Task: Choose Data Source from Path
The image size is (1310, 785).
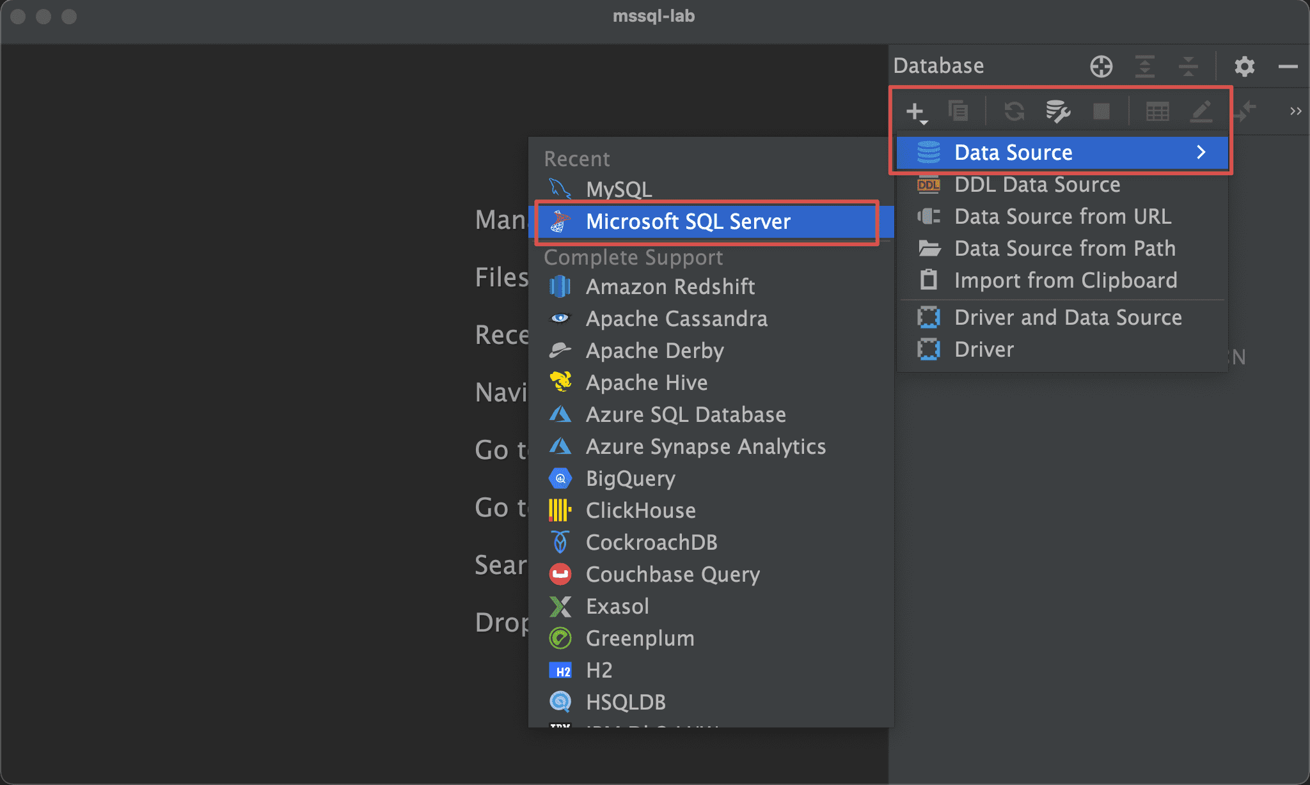Action: pyautogui.click(x=1062, y=249)
